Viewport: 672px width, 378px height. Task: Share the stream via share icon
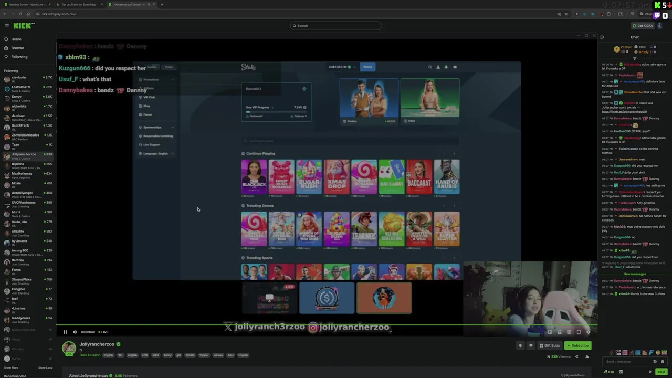576,356
